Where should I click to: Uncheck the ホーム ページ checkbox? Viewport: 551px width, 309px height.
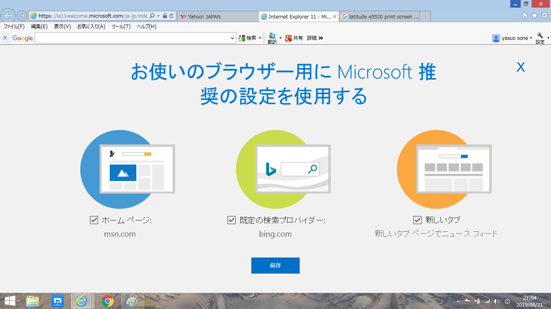coord(94,220)
